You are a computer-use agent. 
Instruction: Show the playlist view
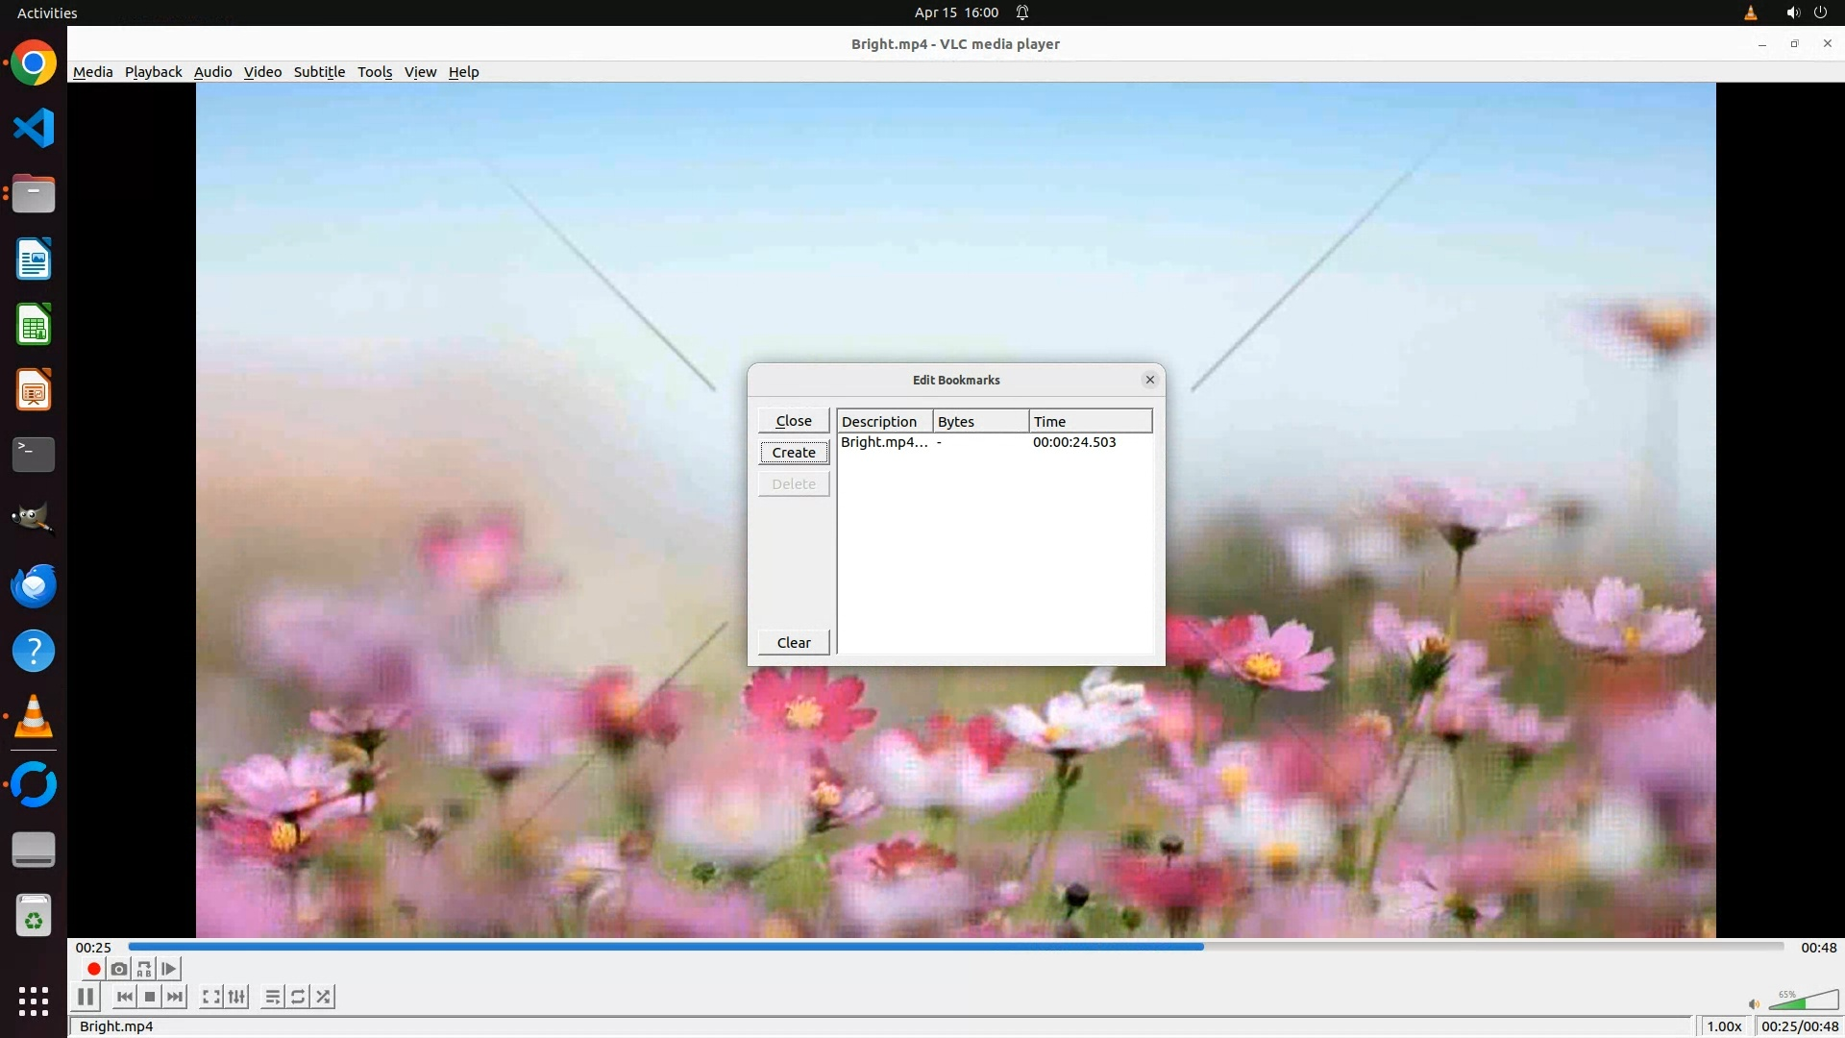point(273,997)
